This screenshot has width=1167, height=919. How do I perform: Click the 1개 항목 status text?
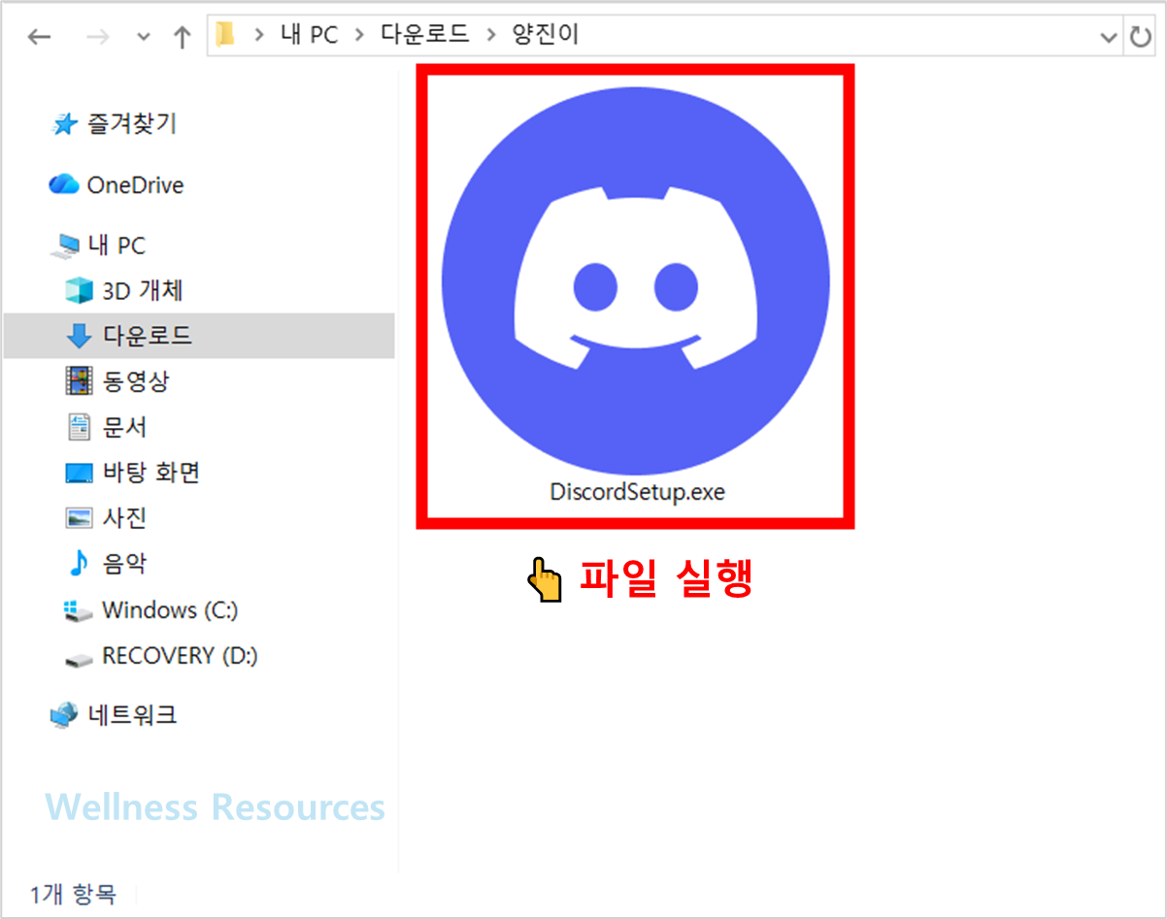(73, 894)
